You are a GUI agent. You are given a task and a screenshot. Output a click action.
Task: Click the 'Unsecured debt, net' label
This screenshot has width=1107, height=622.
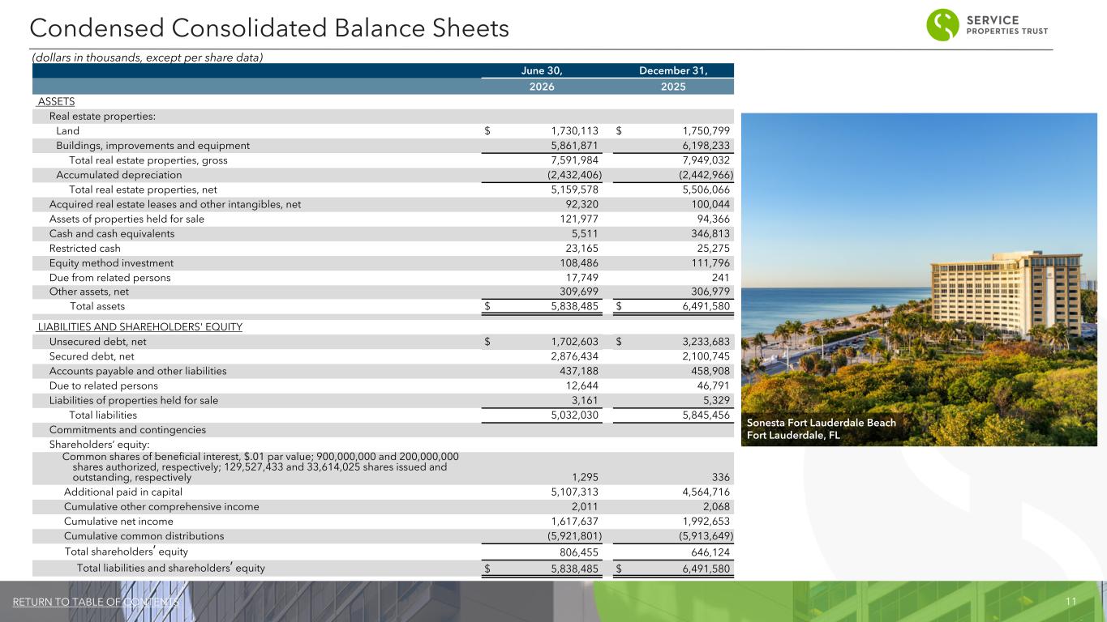point(98,342)
